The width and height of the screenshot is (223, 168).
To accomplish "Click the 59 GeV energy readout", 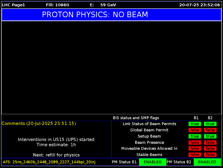I will (x=108, y=5).
